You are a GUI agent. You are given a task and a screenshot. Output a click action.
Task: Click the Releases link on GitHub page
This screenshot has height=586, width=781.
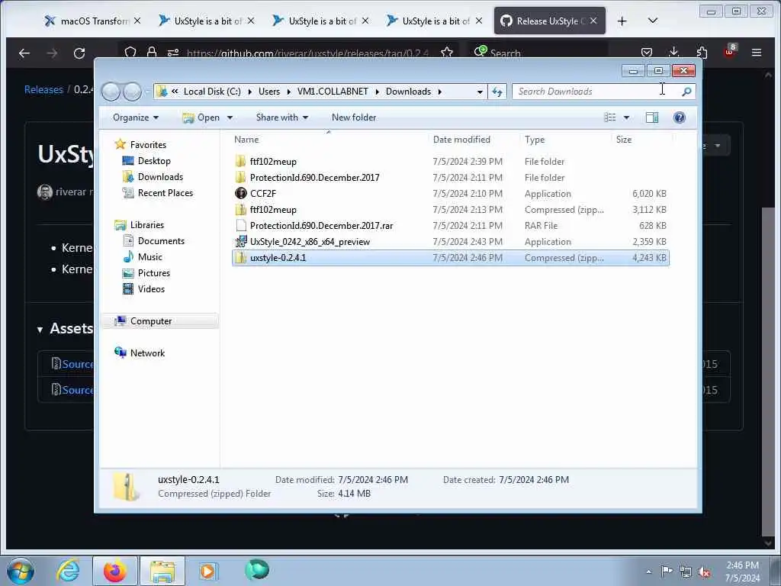click(43, 90)
